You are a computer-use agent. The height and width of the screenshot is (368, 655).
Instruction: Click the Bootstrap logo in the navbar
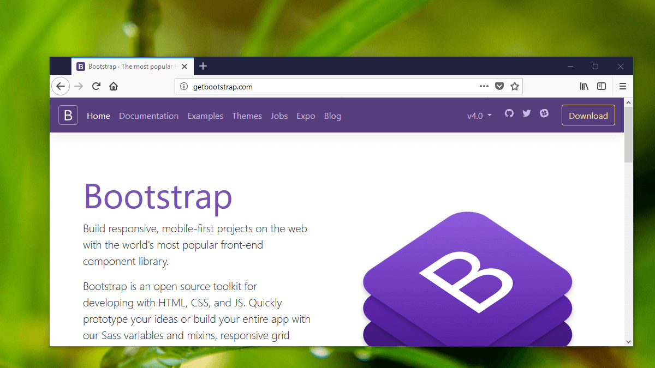click(x=68, y=115)
